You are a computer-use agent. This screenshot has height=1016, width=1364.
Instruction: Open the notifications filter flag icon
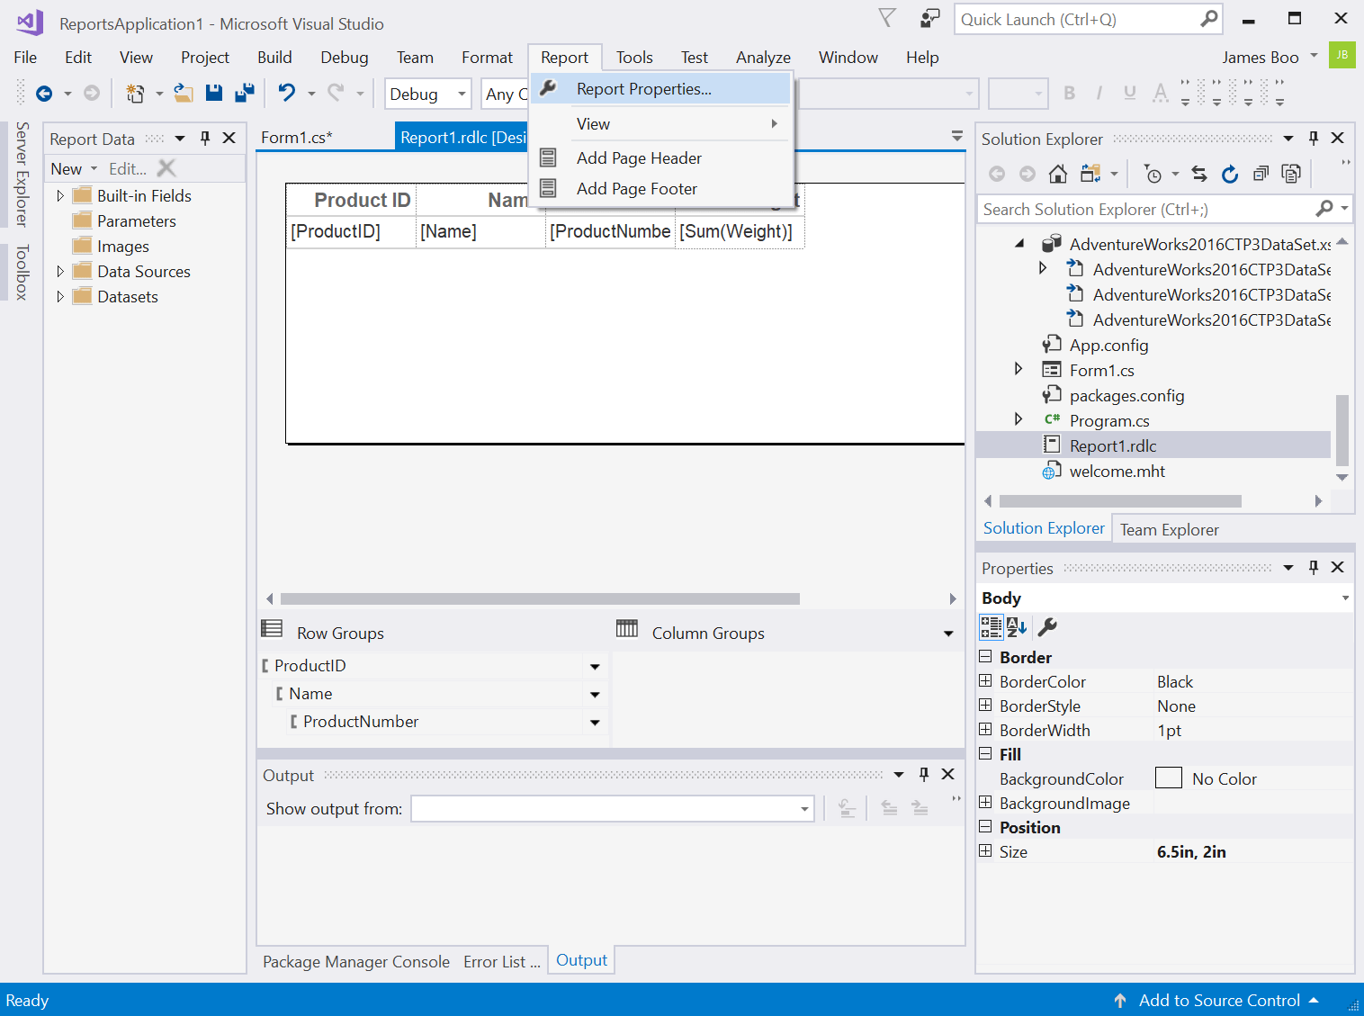[x=887, y=18]
